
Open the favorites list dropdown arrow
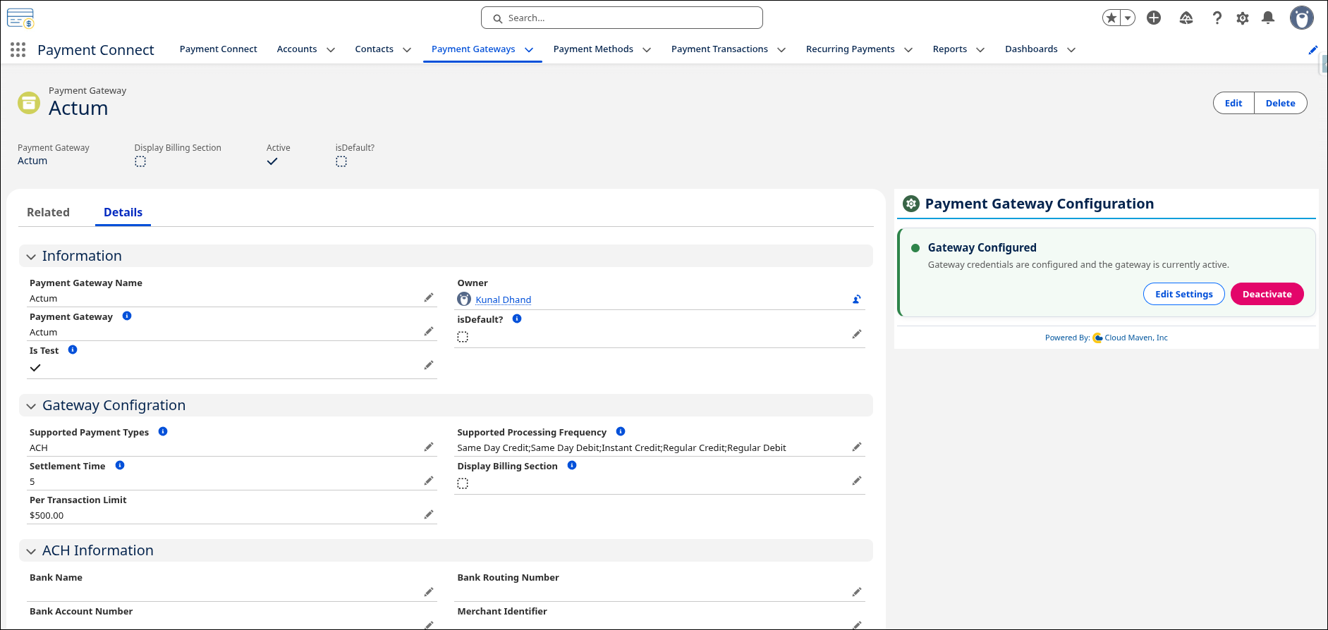click(x=1128, y=18)
